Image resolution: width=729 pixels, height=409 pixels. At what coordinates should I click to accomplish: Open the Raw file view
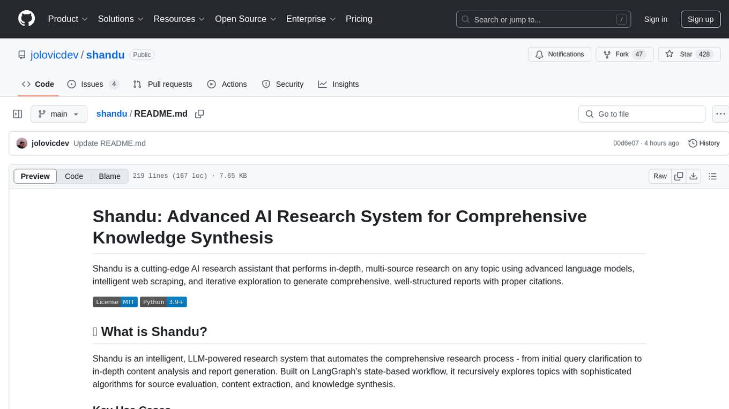click(x=660, y=176)
